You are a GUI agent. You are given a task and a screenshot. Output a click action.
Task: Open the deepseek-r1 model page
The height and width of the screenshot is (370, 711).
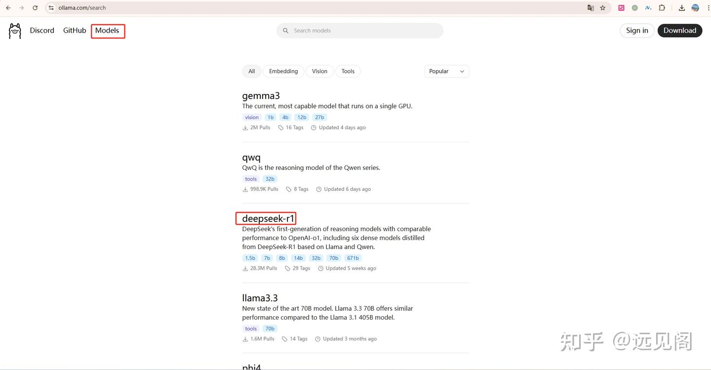point(267,218)
